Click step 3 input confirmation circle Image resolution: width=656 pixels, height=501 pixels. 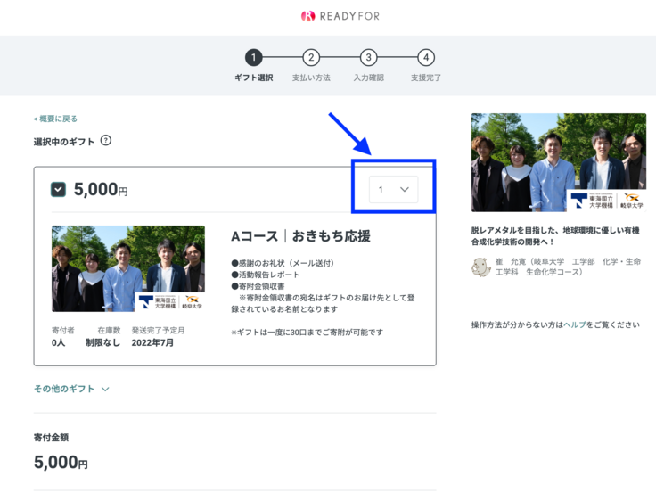click(368, 58)
